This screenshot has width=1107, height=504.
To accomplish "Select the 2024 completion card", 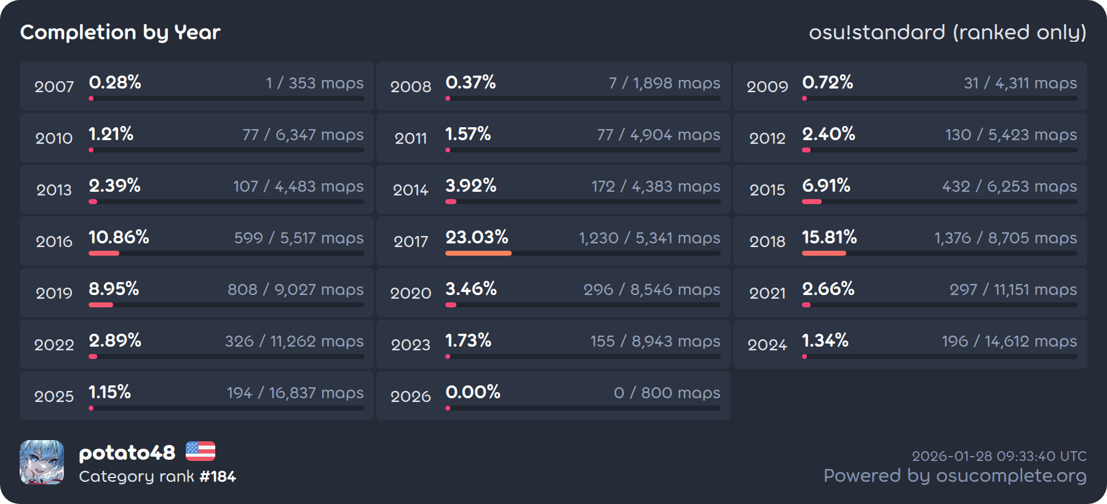I will click(x=910, y=344).
